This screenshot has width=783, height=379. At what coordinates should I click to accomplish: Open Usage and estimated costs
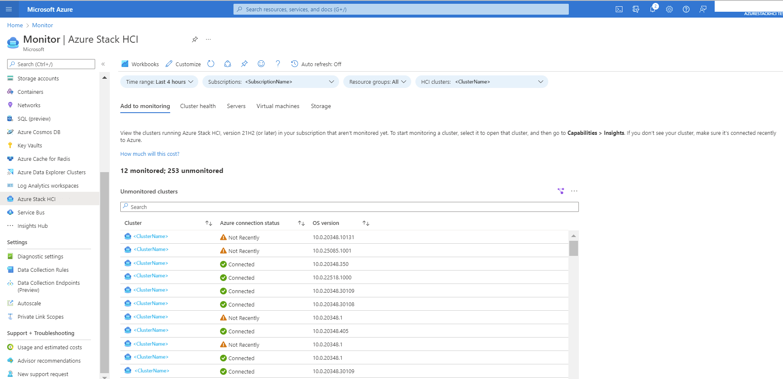49,348
